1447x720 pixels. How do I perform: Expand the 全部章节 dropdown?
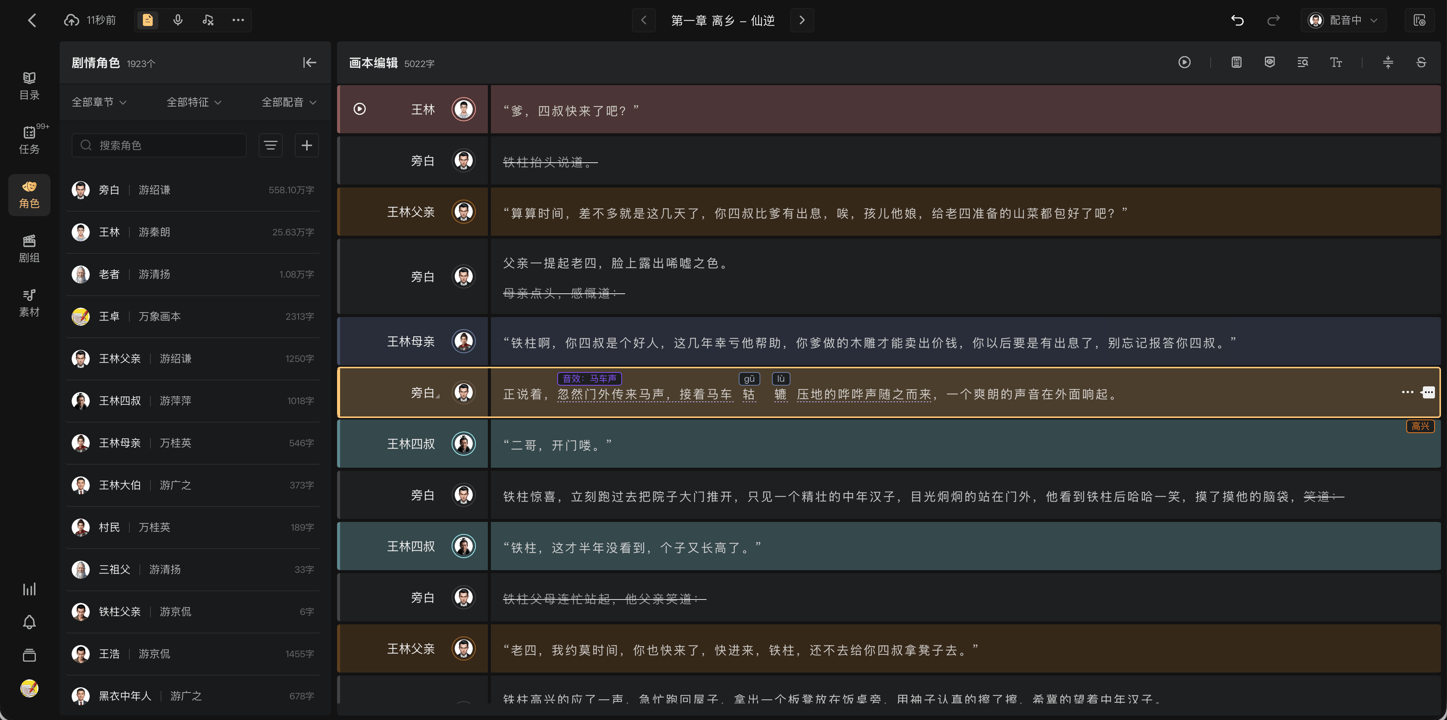click(99, 102)
